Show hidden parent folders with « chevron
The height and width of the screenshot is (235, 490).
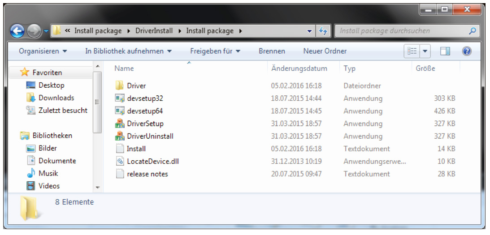67,31
